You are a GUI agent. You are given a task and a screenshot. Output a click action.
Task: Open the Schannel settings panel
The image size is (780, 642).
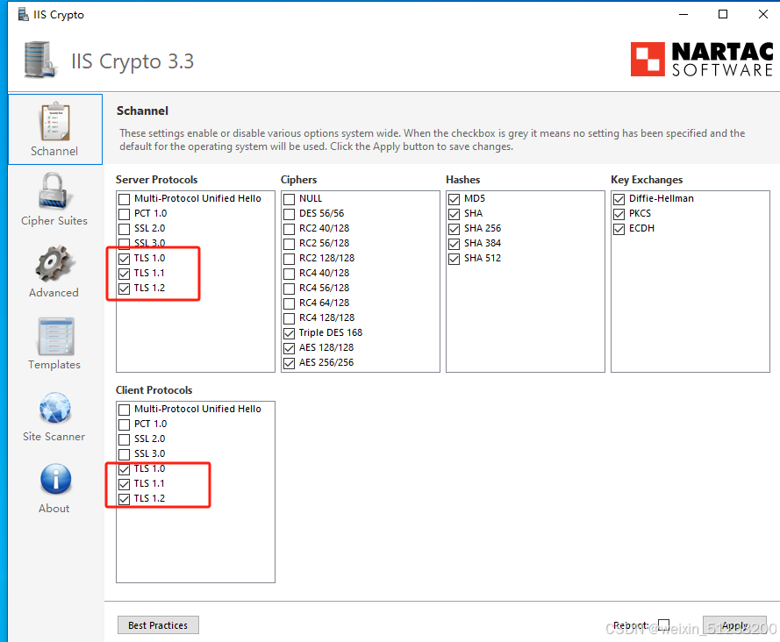click(54, 129)
